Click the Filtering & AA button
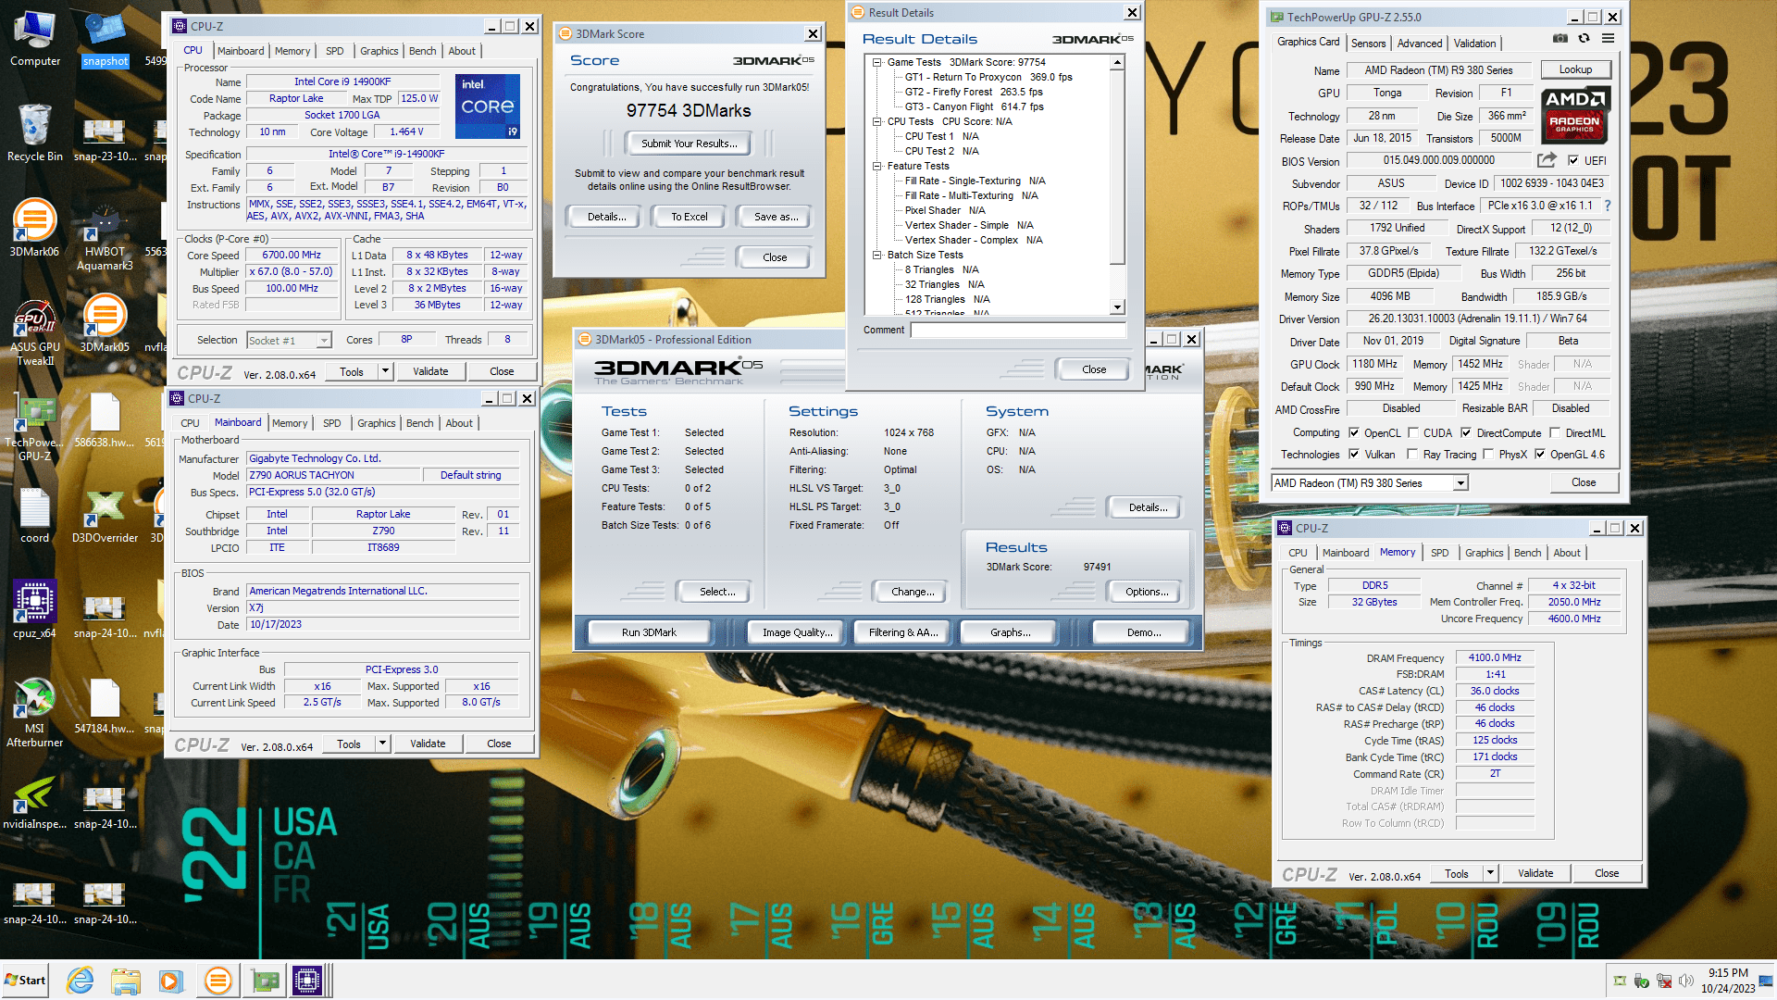 click(902, 632)
